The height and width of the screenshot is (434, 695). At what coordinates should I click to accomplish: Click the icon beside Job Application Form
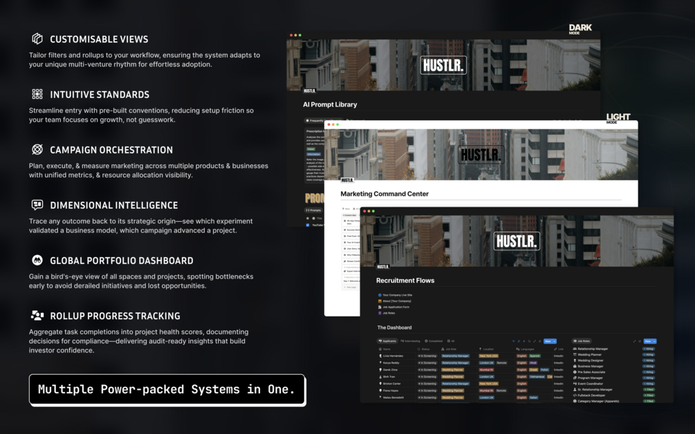point(380,307)
